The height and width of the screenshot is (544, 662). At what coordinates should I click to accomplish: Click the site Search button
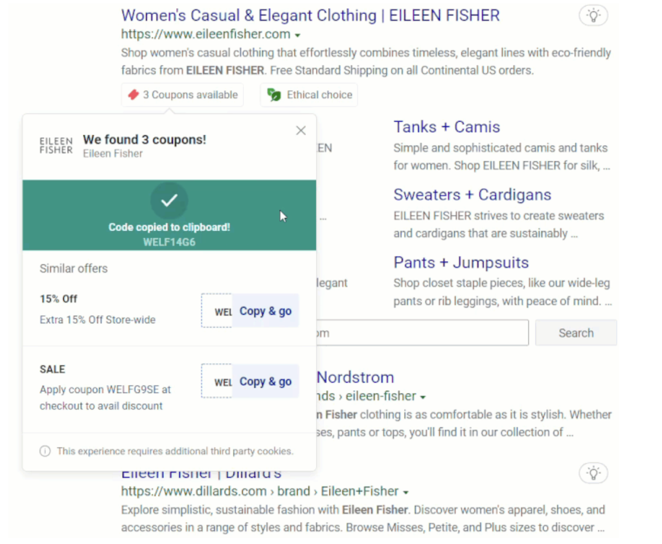tap(576, 333)
